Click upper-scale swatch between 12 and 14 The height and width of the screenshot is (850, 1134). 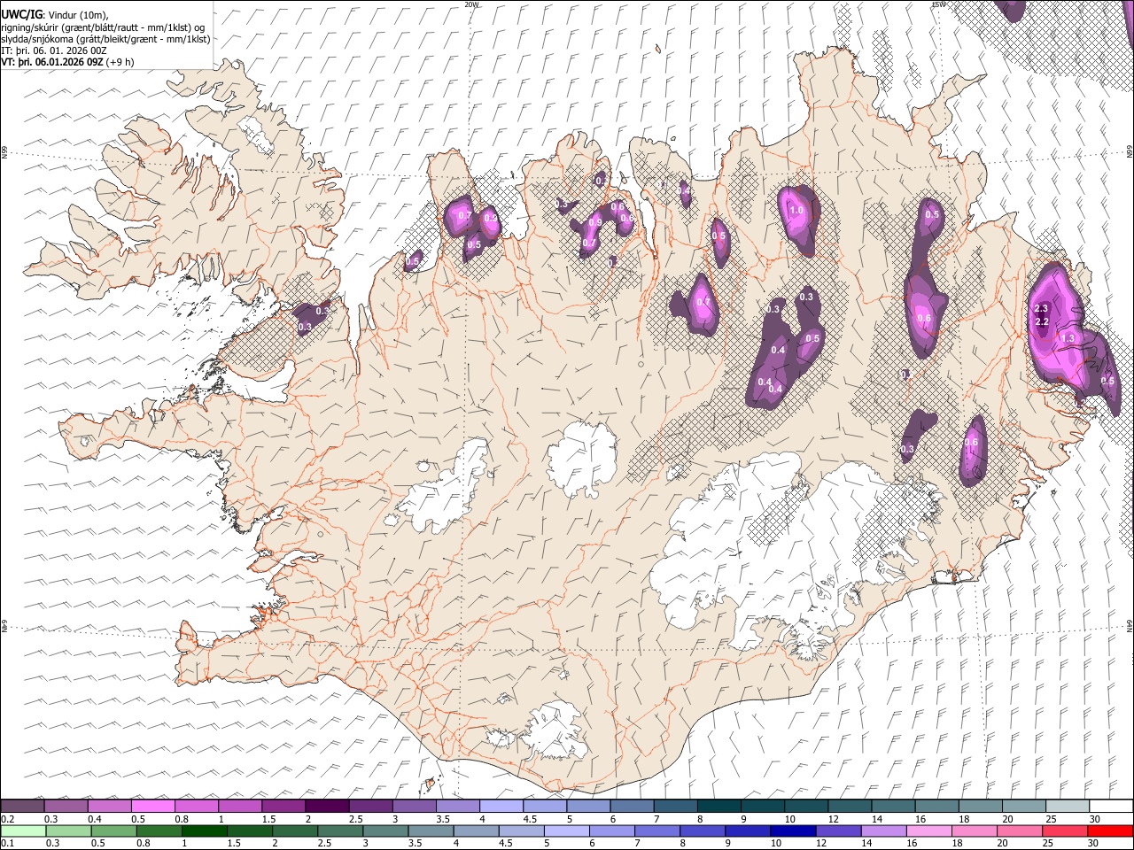(x=848, y=807)
